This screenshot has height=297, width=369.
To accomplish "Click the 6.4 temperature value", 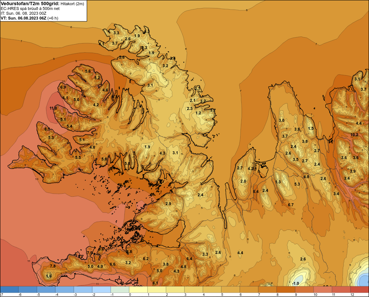I will tap(189, 259).
